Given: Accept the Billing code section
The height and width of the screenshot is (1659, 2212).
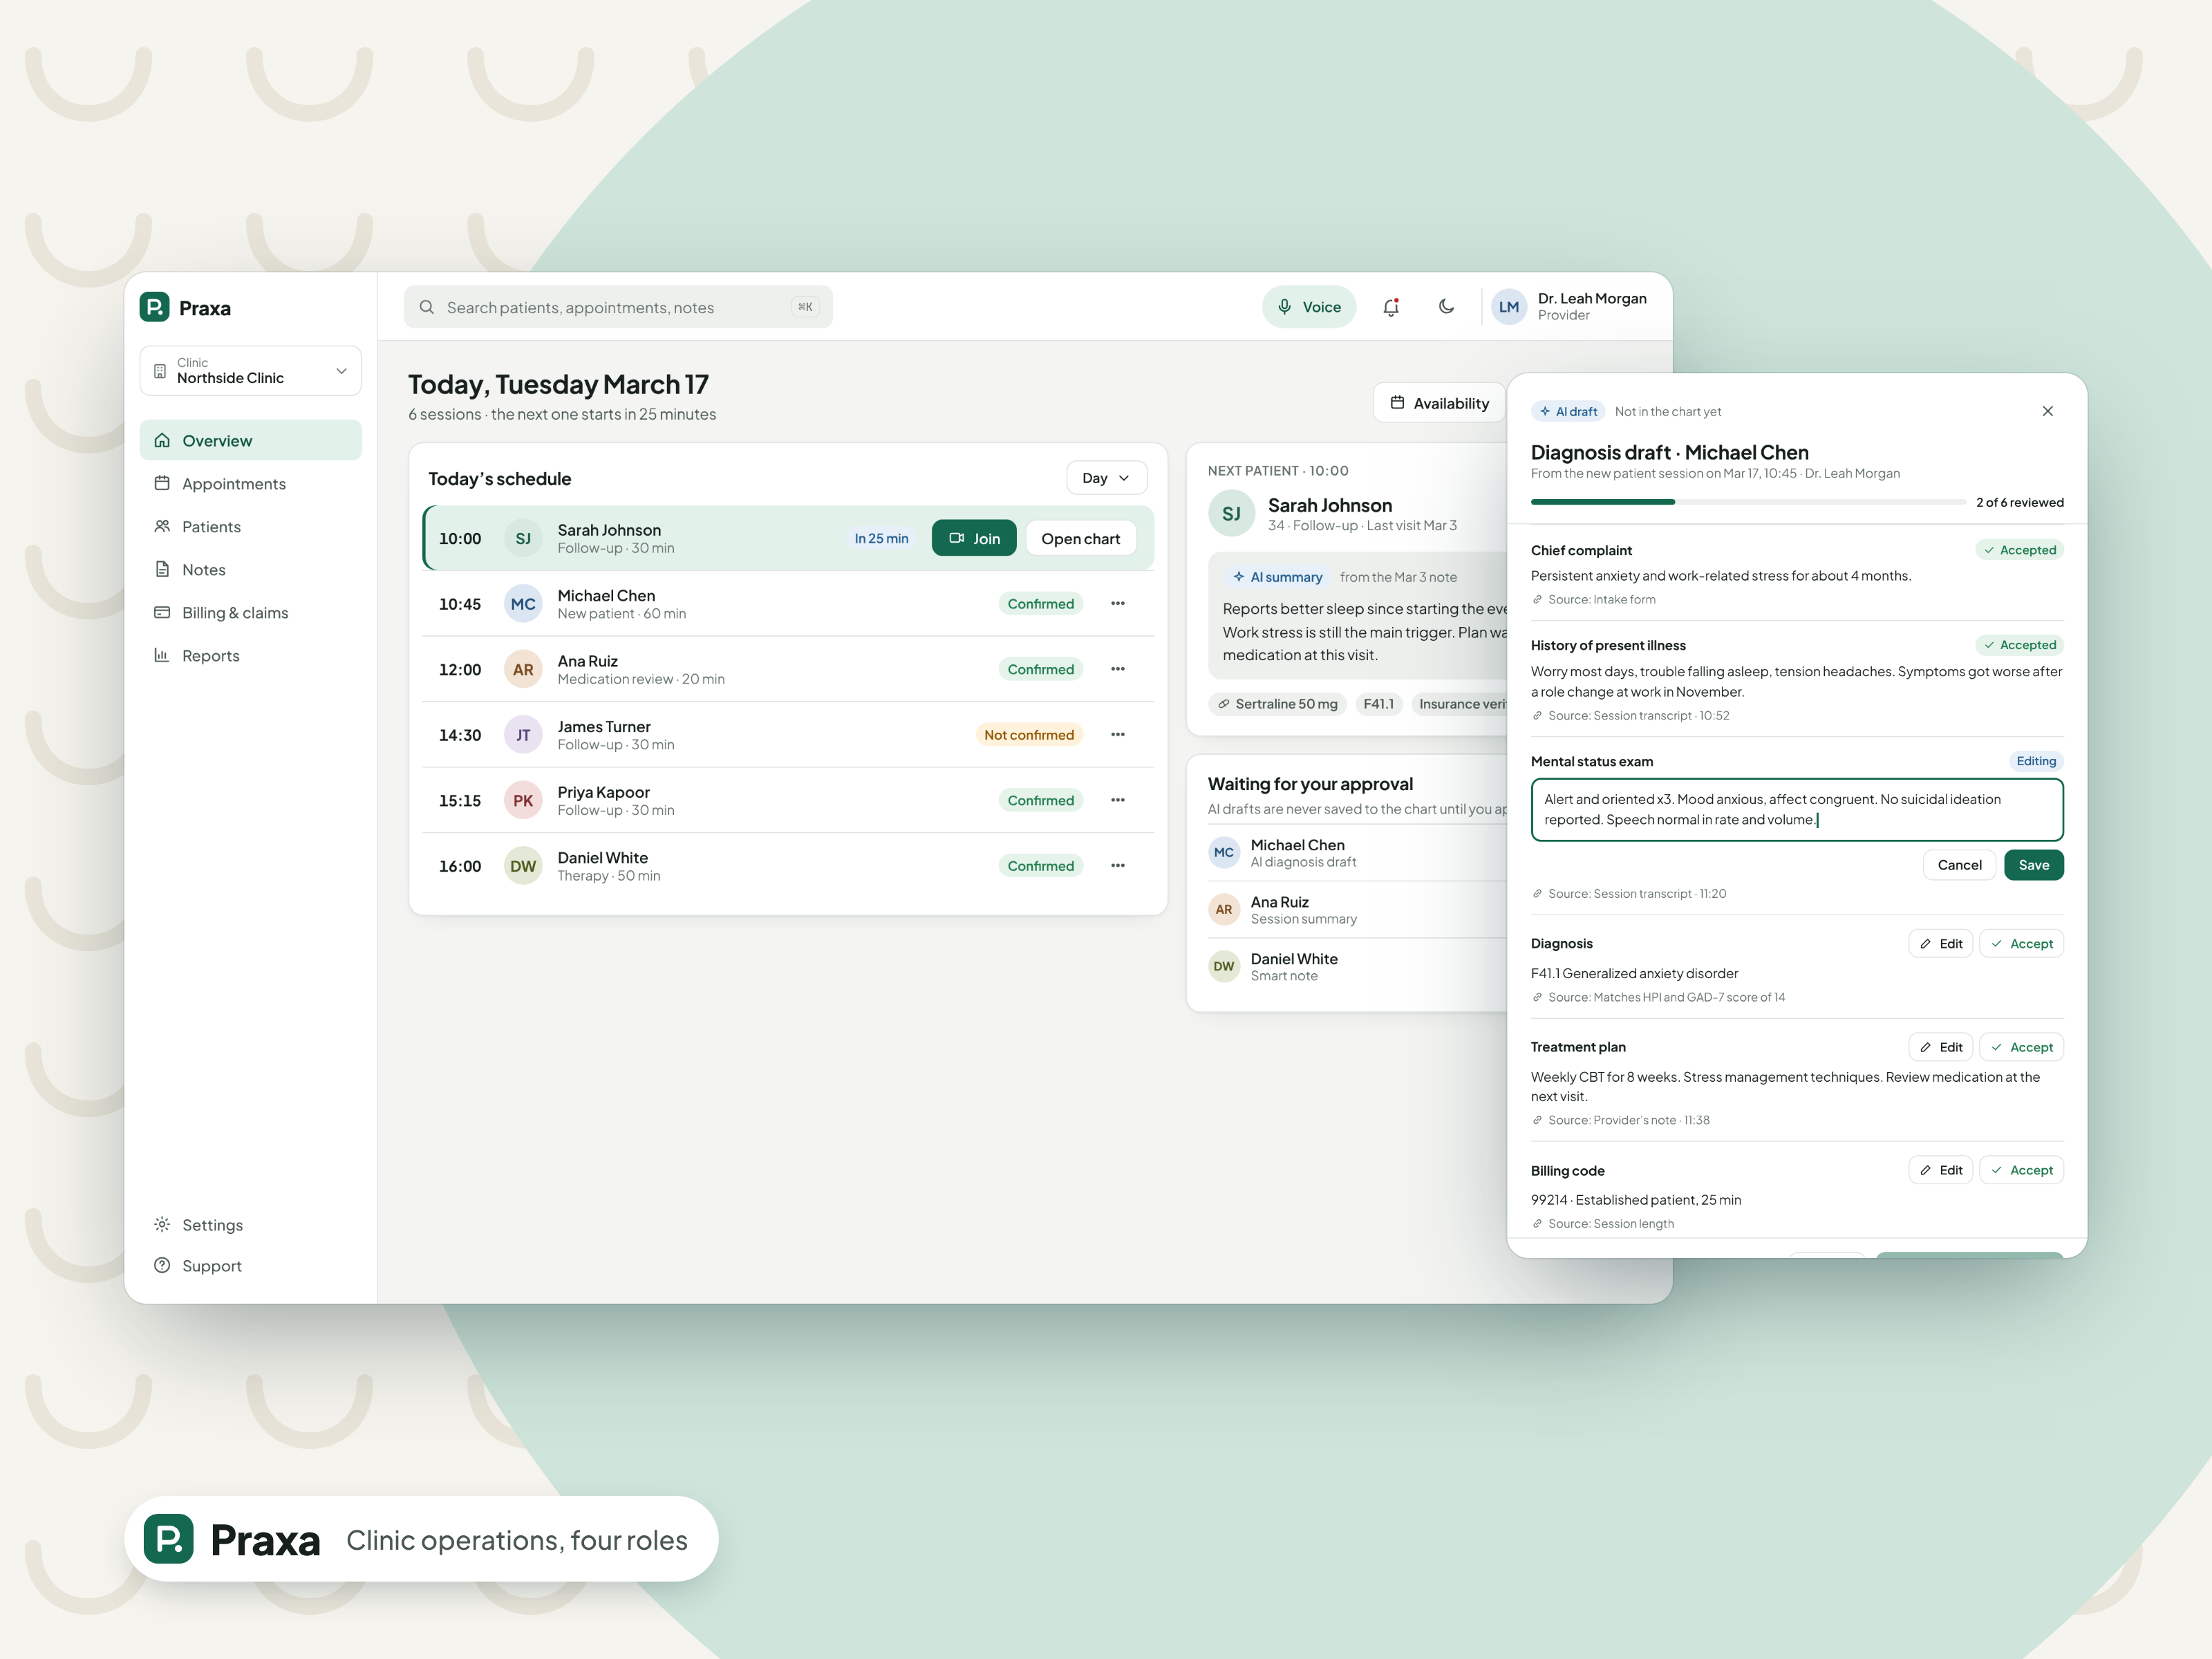Looking at the screenshot, I should tap(2021, 1170).
